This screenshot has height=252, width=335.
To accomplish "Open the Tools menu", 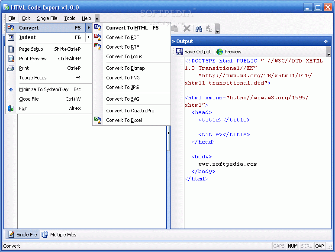I will point(70,18).
